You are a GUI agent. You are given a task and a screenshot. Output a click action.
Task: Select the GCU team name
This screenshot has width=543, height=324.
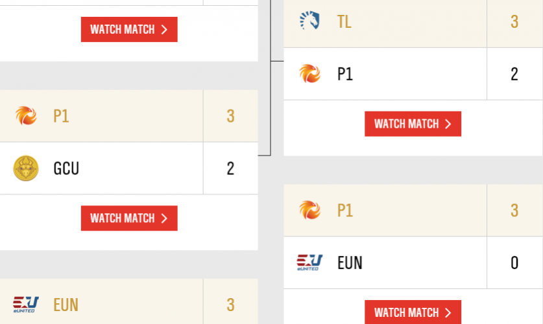[x=66, y=168]
